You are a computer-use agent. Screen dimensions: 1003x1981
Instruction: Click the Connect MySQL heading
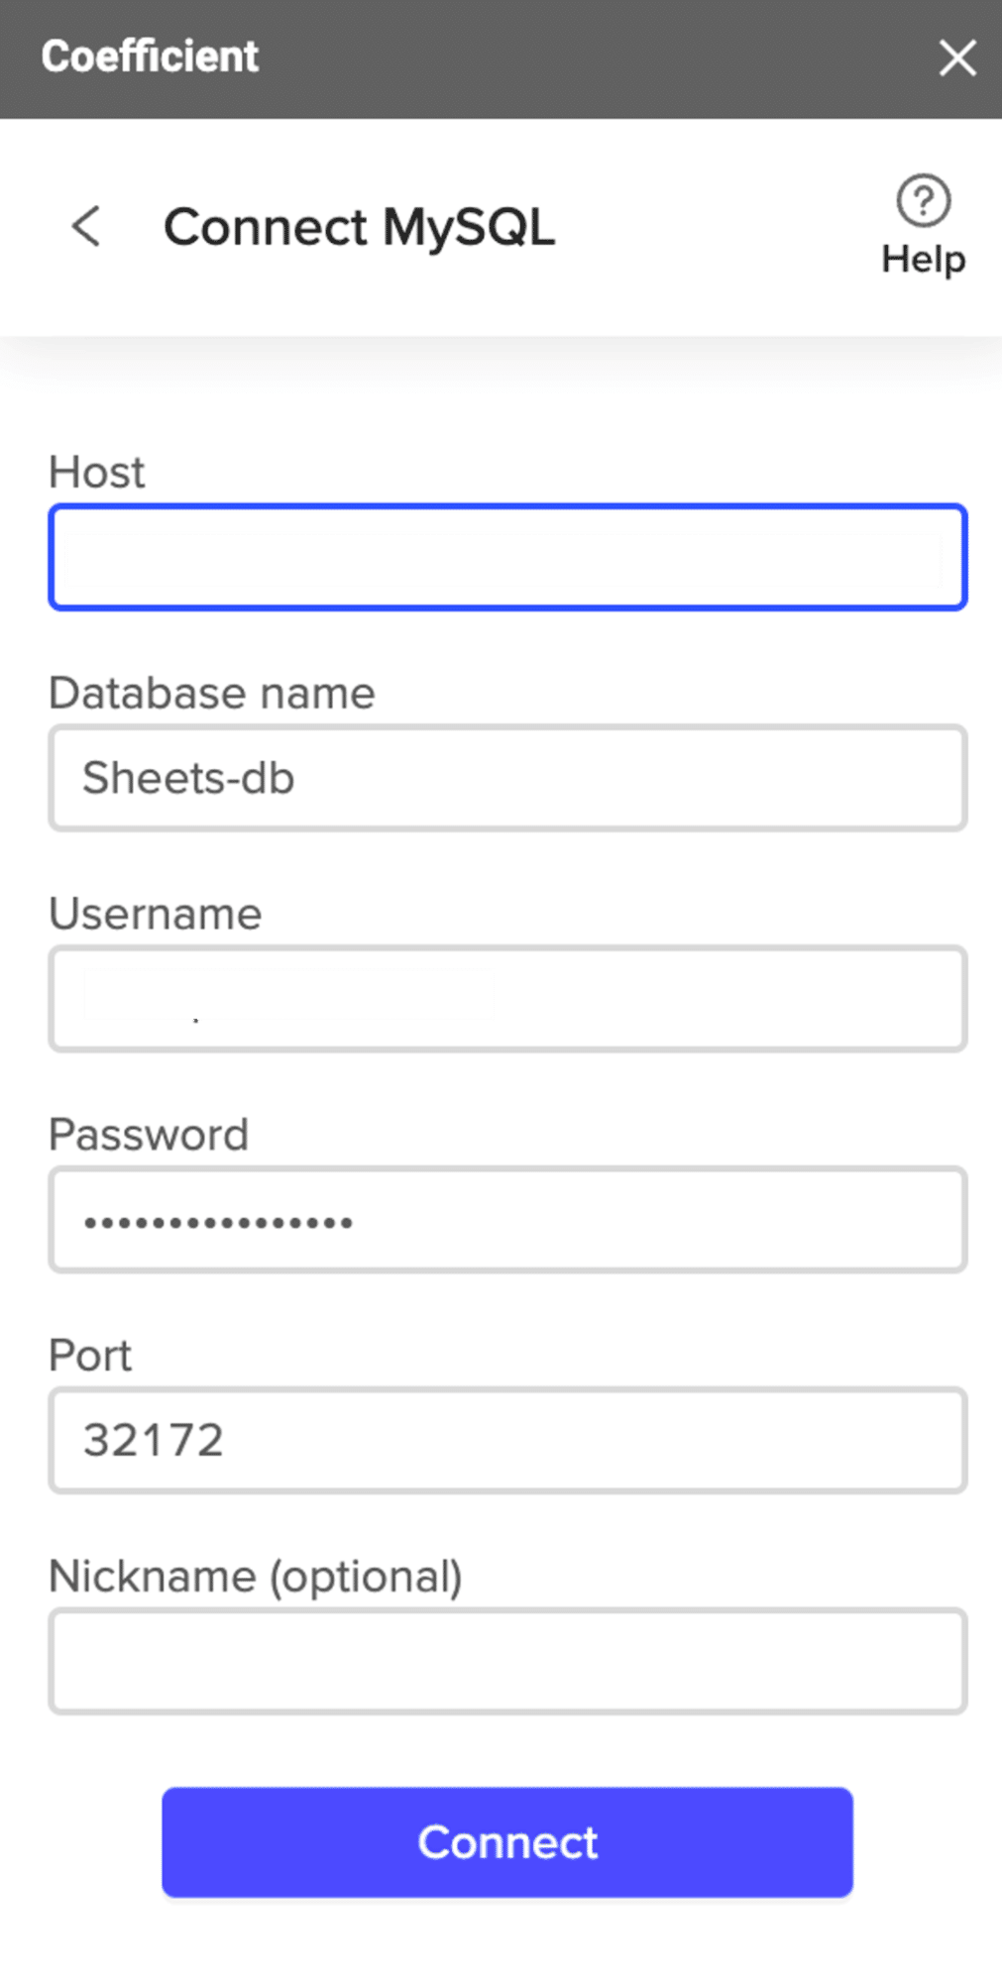click(x=359, y=227)
